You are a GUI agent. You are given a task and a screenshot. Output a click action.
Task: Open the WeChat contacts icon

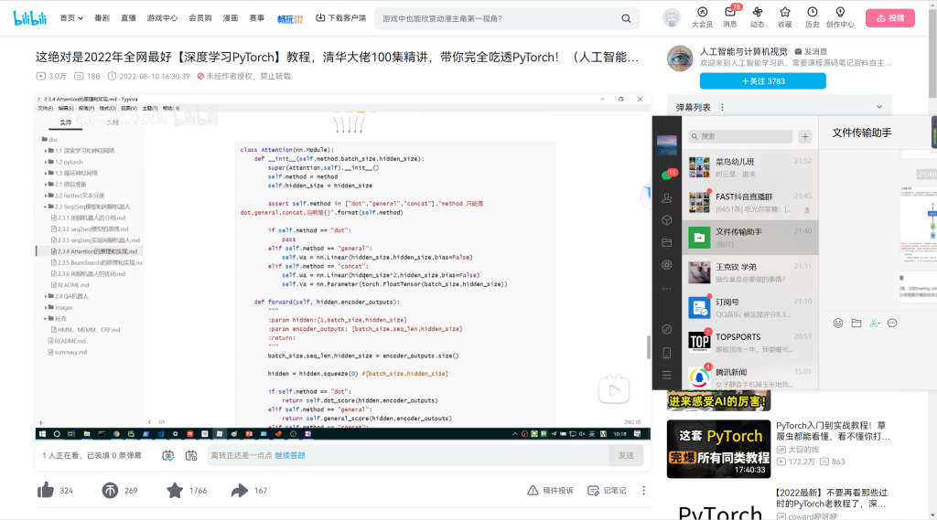(x=667, y=197)
